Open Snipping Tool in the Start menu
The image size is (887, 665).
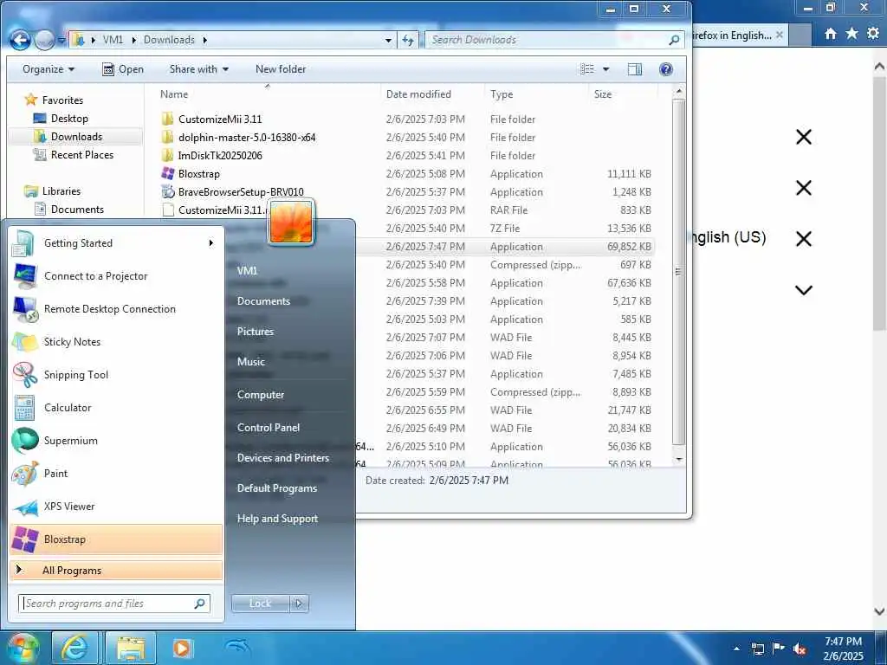click(116, 374)
